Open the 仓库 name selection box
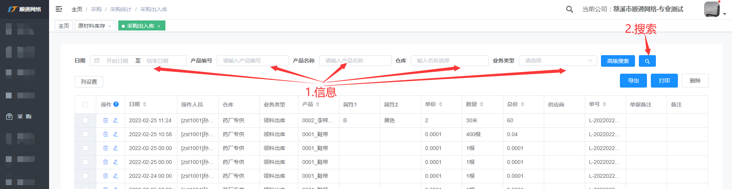 [x=449, y=61]
